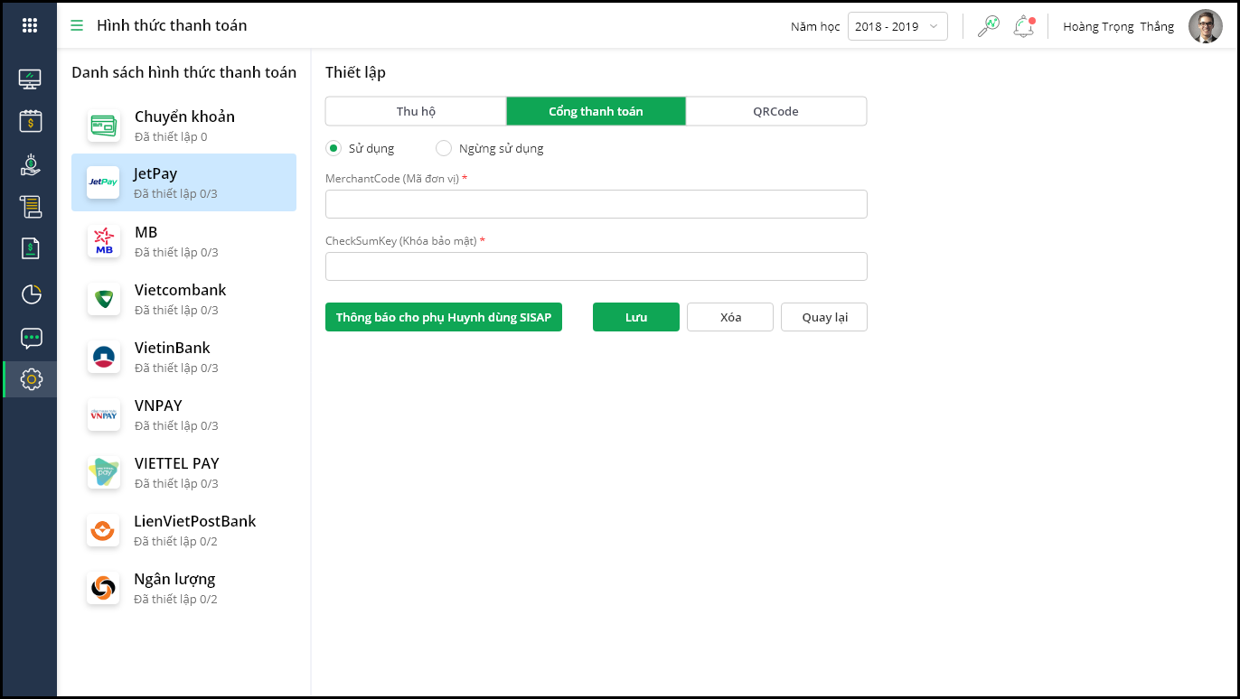Image resolution: width=1240 pixels, height=699 pixels.
Task: Switch to the QRCode tab
Action: (775, 111)
